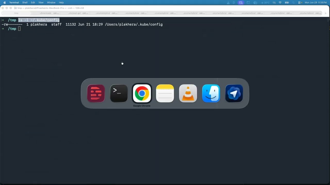Click the purple highlighted screen-sharing menu bar icon
The height and width of the screenshot is (185, 330).
coord(241,3)
